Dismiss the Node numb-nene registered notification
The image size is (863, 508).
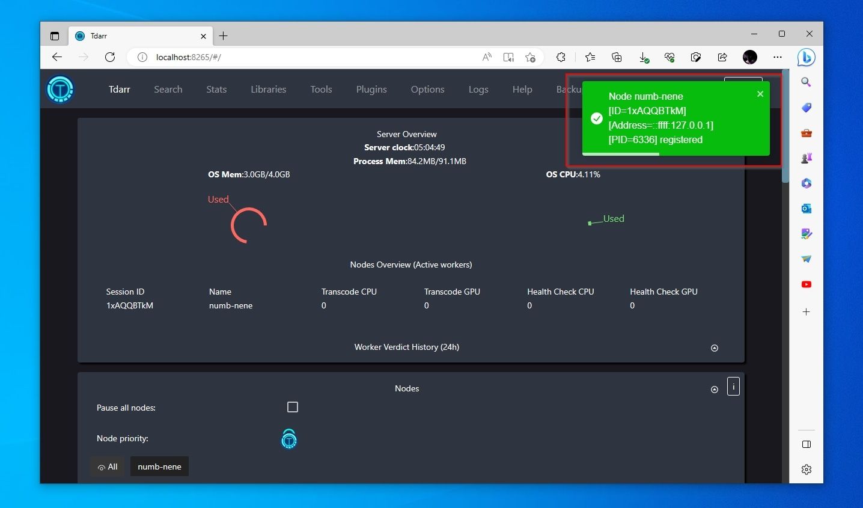pos(760,94)
